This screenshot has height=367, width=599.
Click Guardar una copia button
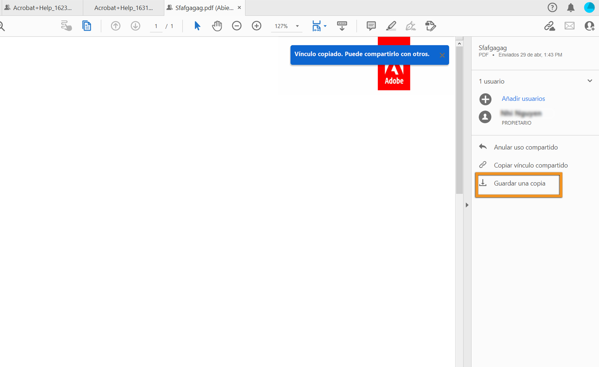coord(519,183)
